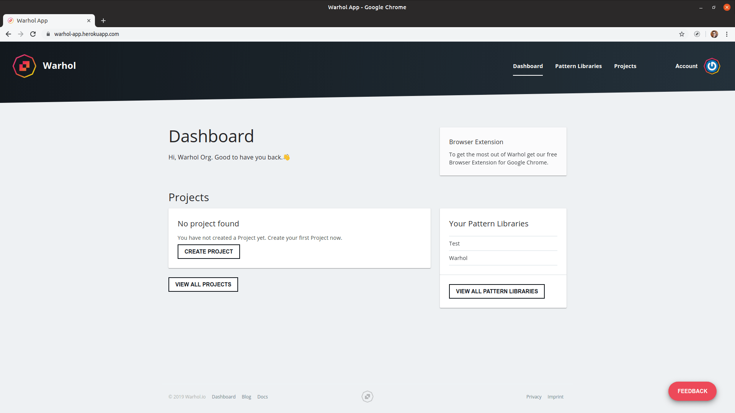Click Your Pattern Libraries heading
The width and height of the screenshot is (735, 413).
[x=488, y=224]
